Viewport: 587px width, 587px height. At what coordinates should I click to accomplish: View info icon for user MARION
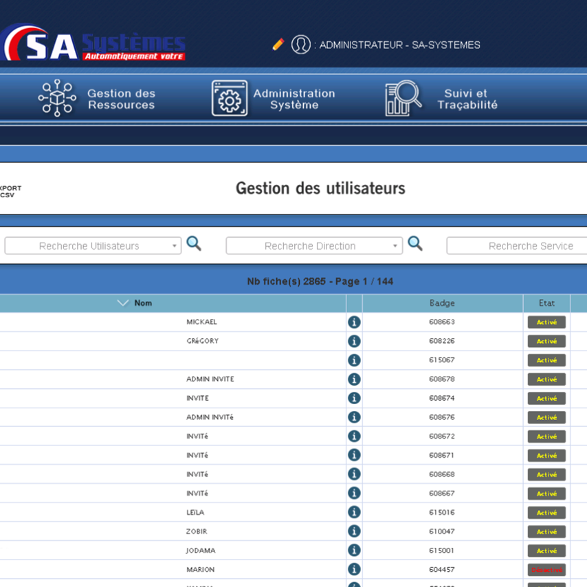pyautogui.click(x=354, y=569)
